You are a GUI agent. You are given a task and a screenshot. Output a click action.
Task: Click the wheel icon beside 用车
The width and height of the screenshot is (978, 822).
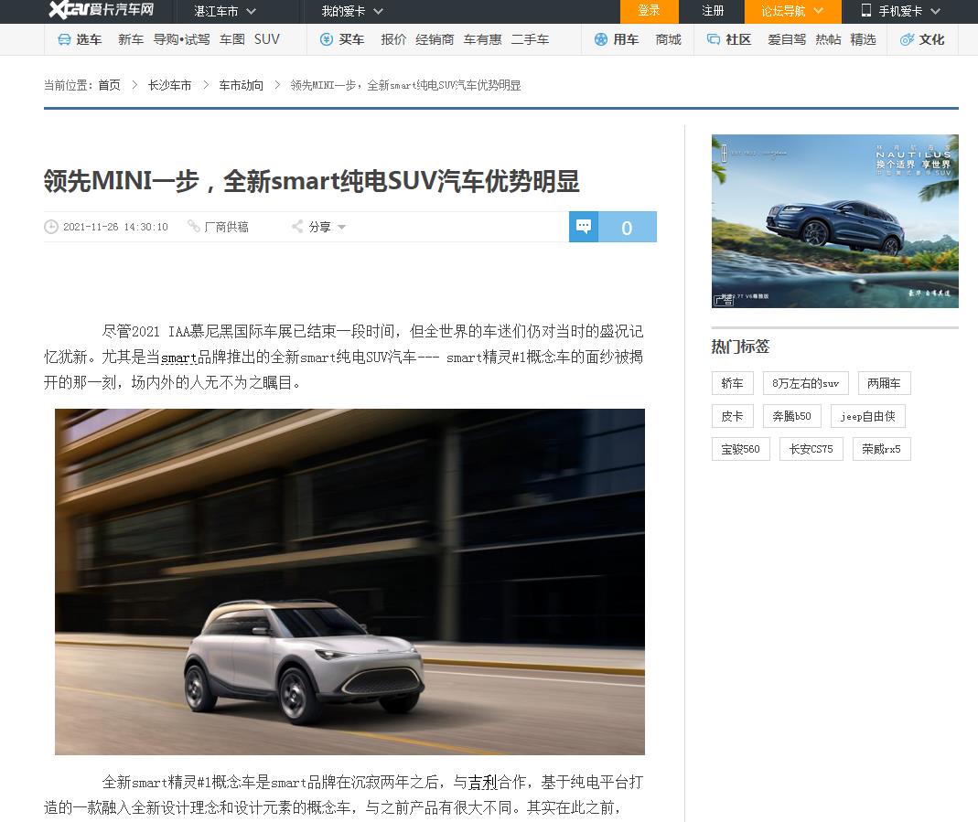point(601,40)
